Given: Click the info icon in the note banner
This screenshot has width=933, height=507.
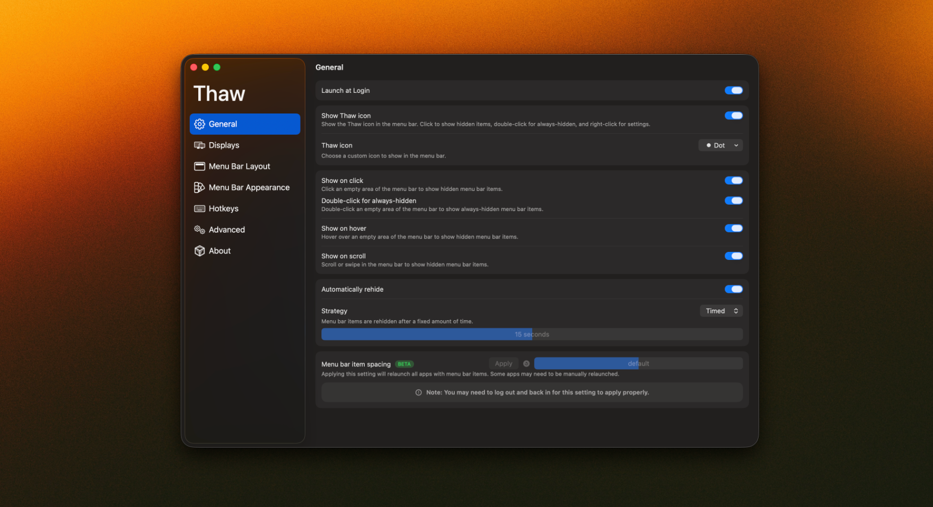Looking at the screenshot, I should tap(418, 392).
